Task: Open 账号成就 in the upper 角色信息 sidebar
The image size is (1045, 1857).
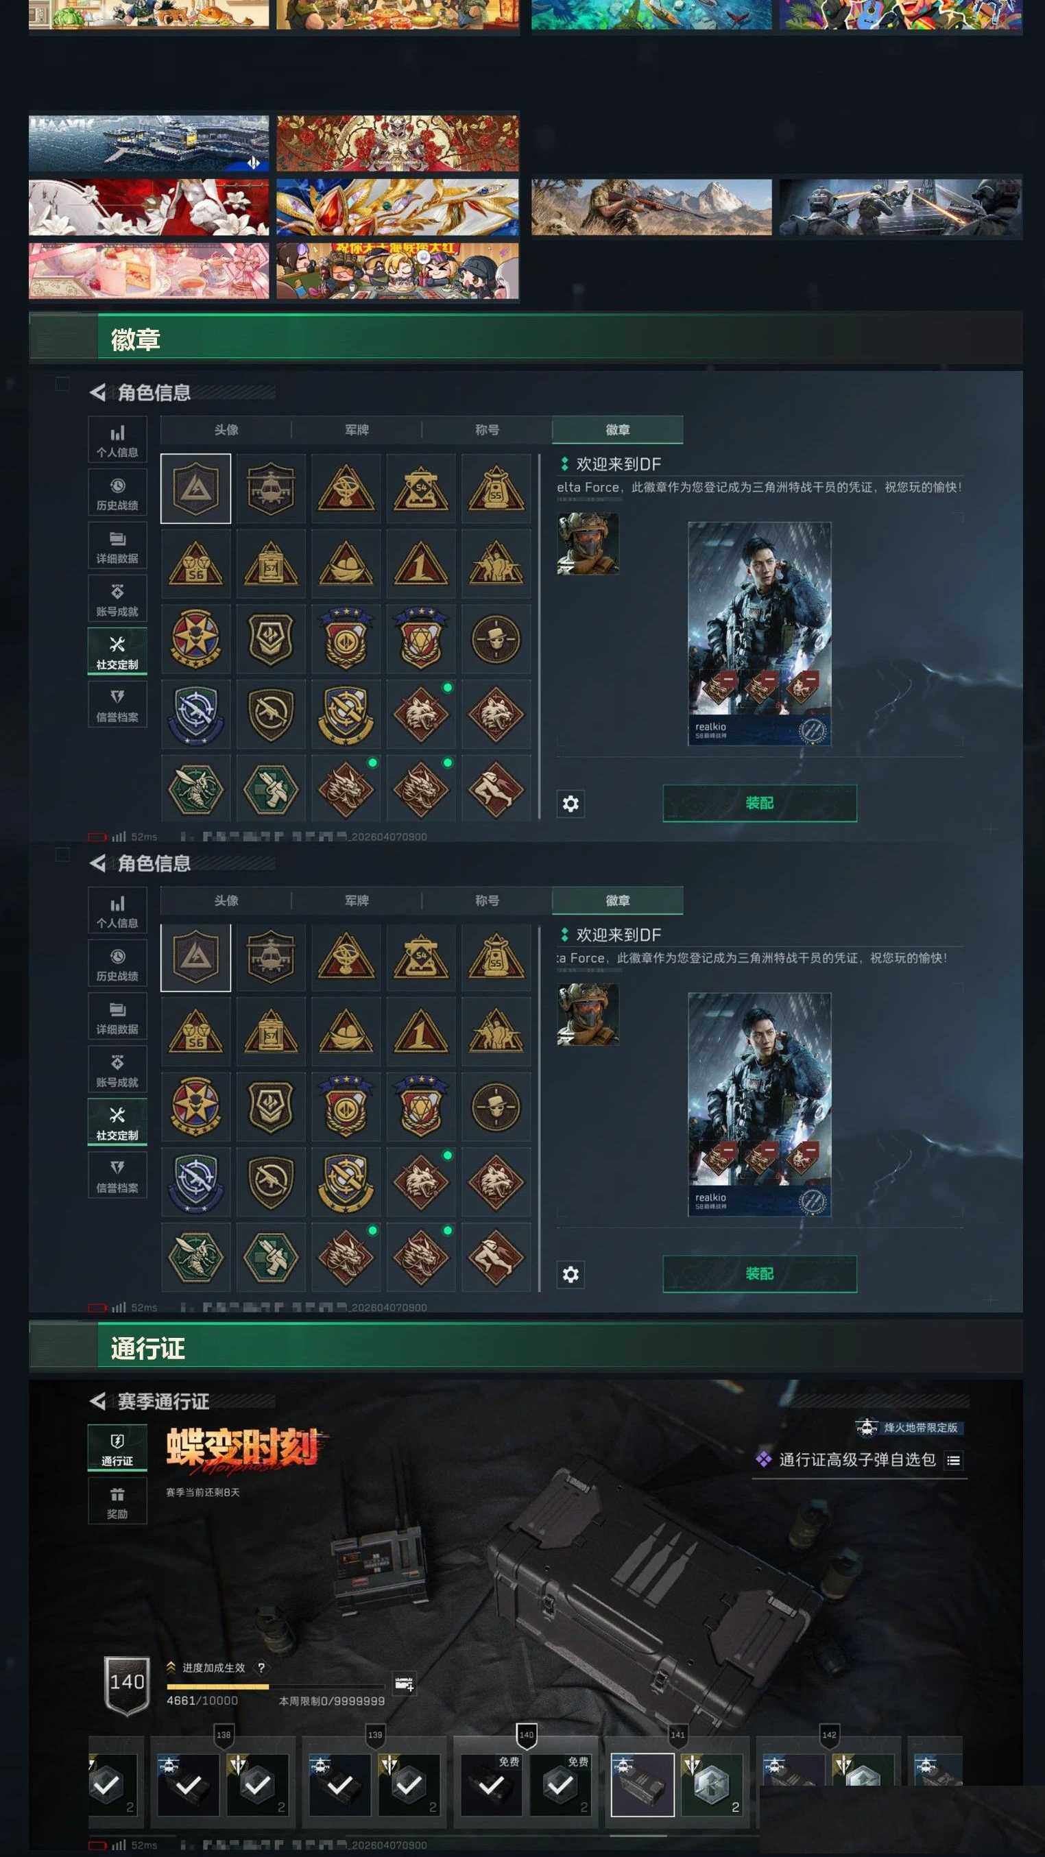Action: [x=117, y=599]
